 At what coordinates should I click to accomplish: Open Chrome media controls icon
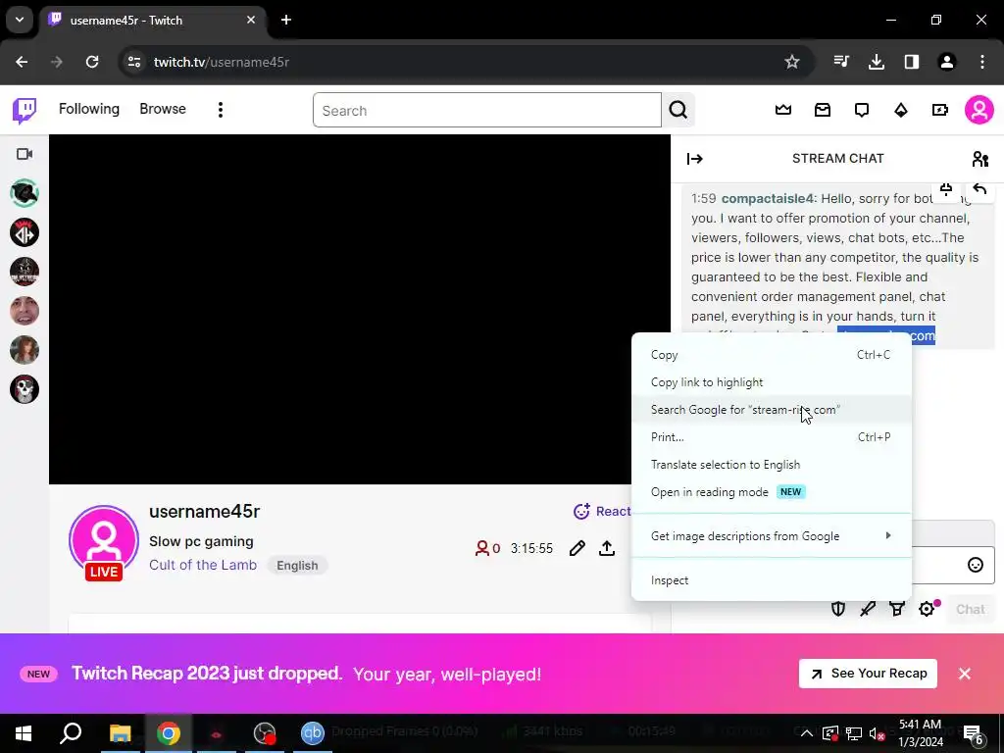[841, 62]
